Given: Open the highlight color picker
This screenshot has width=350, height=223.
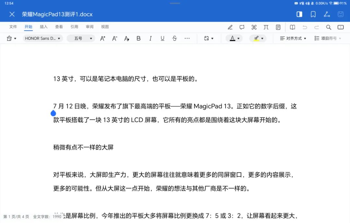Looking at the screenshot, I should 258,38.
